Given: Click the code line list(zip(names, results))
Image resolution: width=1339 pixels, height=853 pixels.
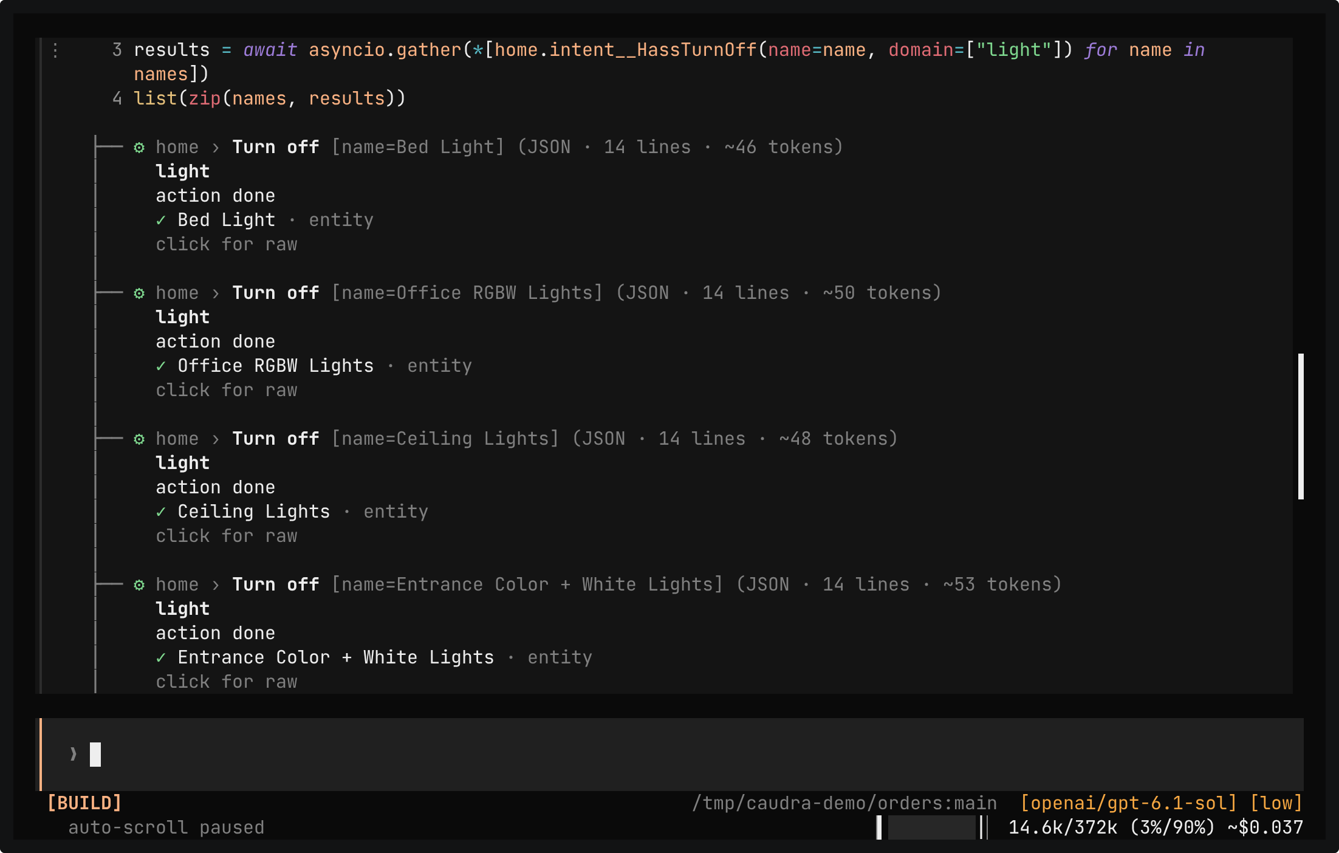Looking at the screenshot, I should click(x=270, y=98).
